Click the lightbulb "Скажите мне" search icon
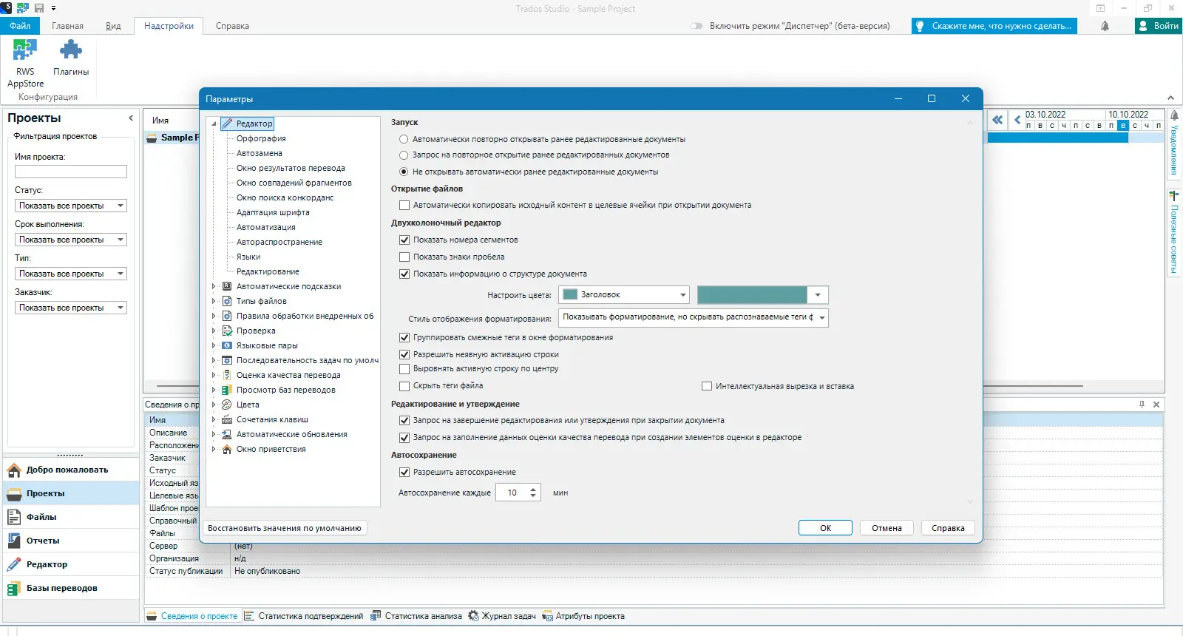The image size is (1183, 636). [920, 26]
